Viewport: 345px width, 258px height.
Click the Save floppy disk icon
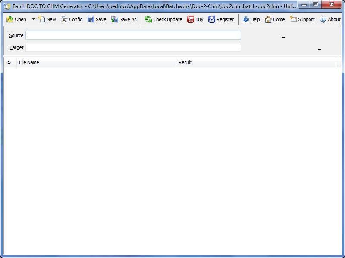[x=91, y=19]
